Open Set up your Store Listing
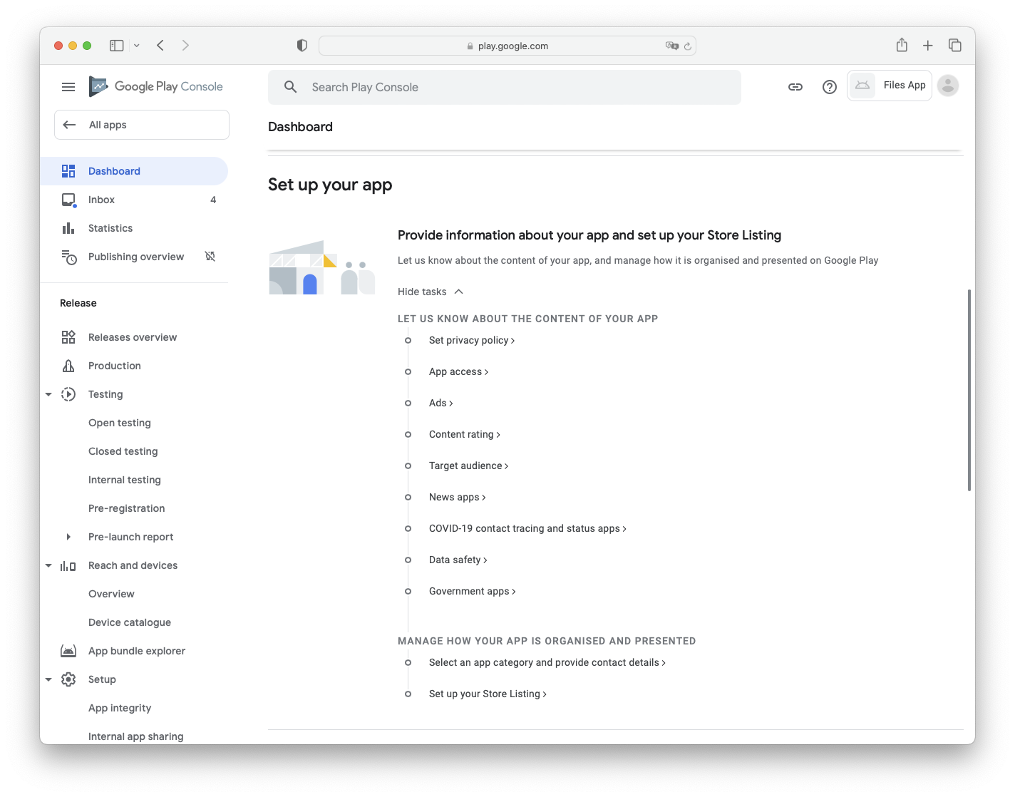Viewport: 1015px width, 797px height. click(488, 694)
